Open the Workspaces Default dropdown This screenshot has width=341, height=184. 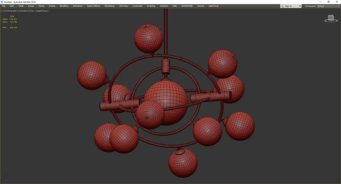click(x=328, y=6)
